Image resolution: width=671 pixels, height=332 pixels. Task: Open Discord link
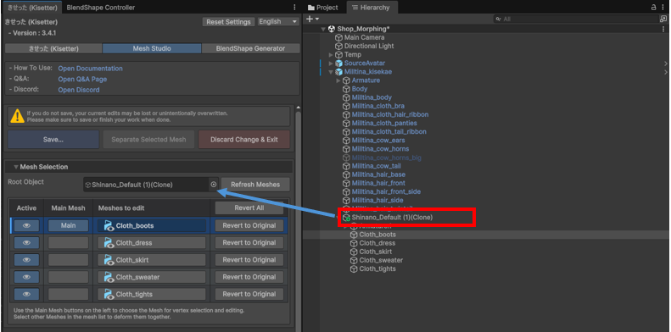tap(79, 90)
